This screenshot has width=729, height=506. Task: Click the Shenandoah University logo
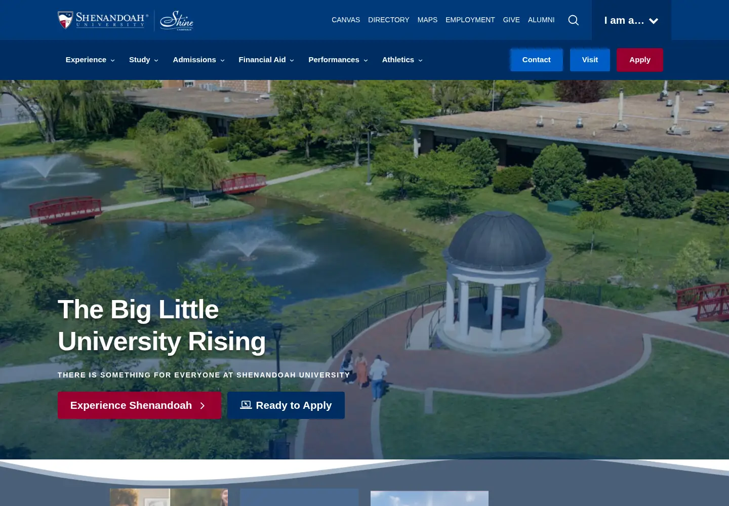(x=103, y=20)
